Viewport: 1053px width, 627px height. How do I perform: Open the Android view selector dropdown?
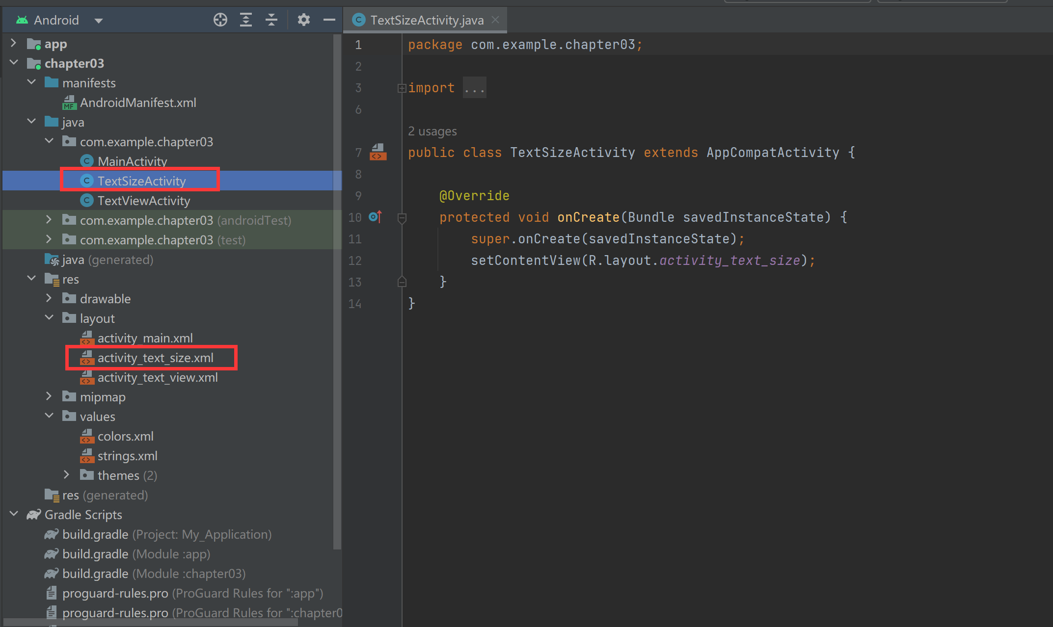click(98, 21)
